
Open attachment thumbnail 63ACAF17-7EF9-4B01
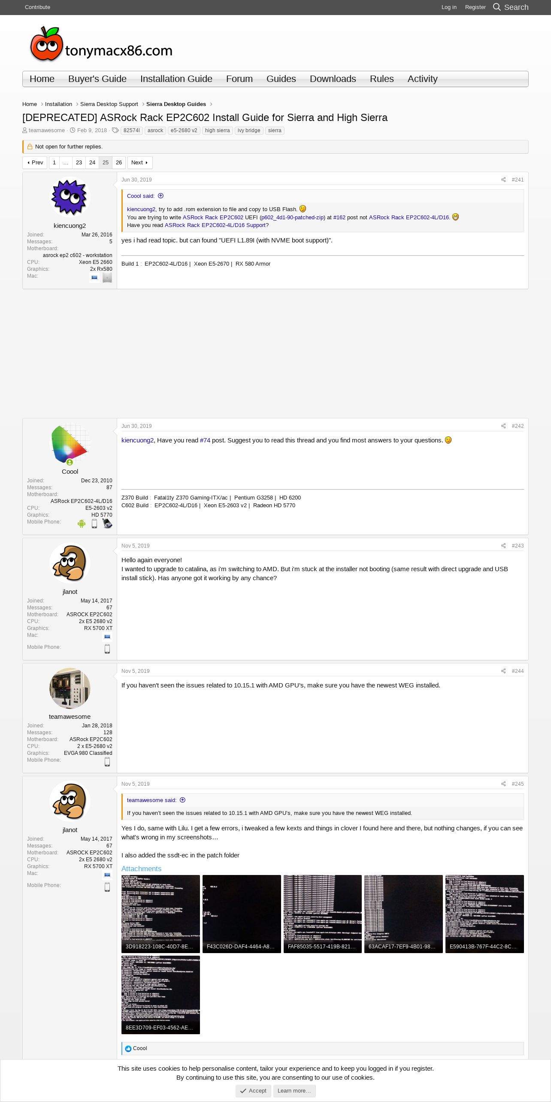pyautogui.click(x=403, y=914)
